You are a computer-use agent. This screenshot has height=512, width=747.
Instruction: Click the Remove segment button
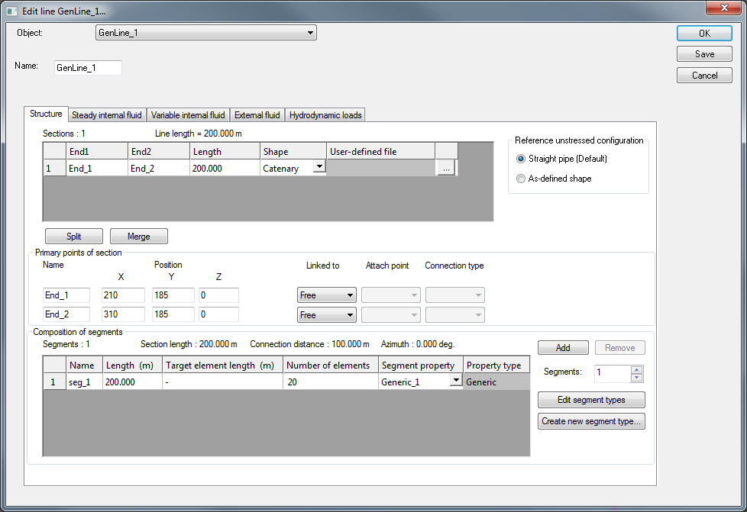coord(619,348)
